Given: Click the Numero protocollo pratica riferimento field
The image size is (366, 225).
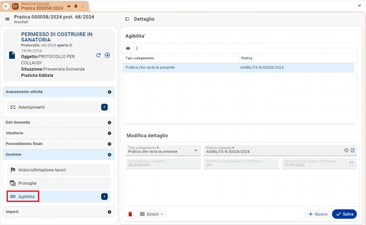Looking at the screenshot, I should click(x=241, y=163).
